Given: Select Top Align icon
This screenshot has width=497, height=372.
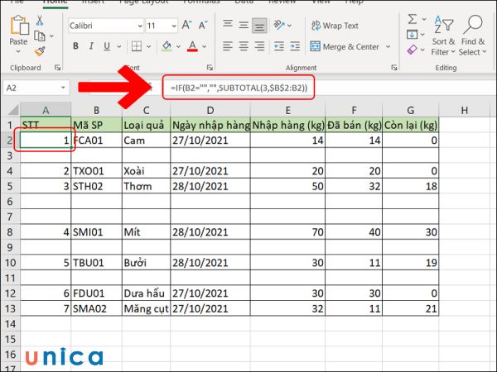Looking at the screenshot, I should click(x=228, y=25).
